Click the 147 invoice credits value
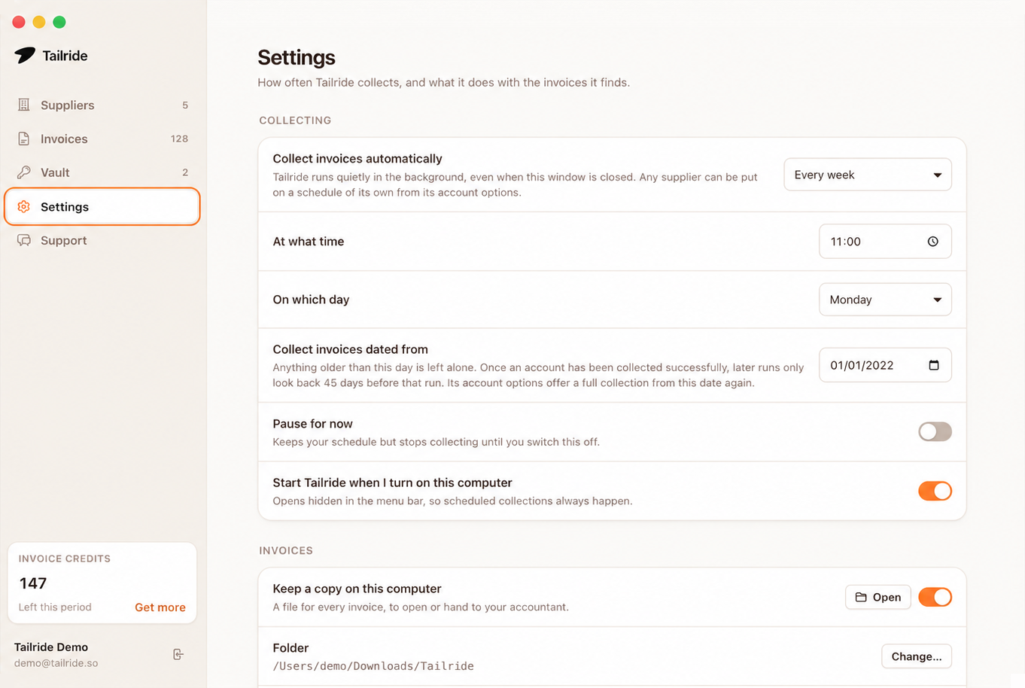Screen dimensions: 1025x688 tap(33, 583)
